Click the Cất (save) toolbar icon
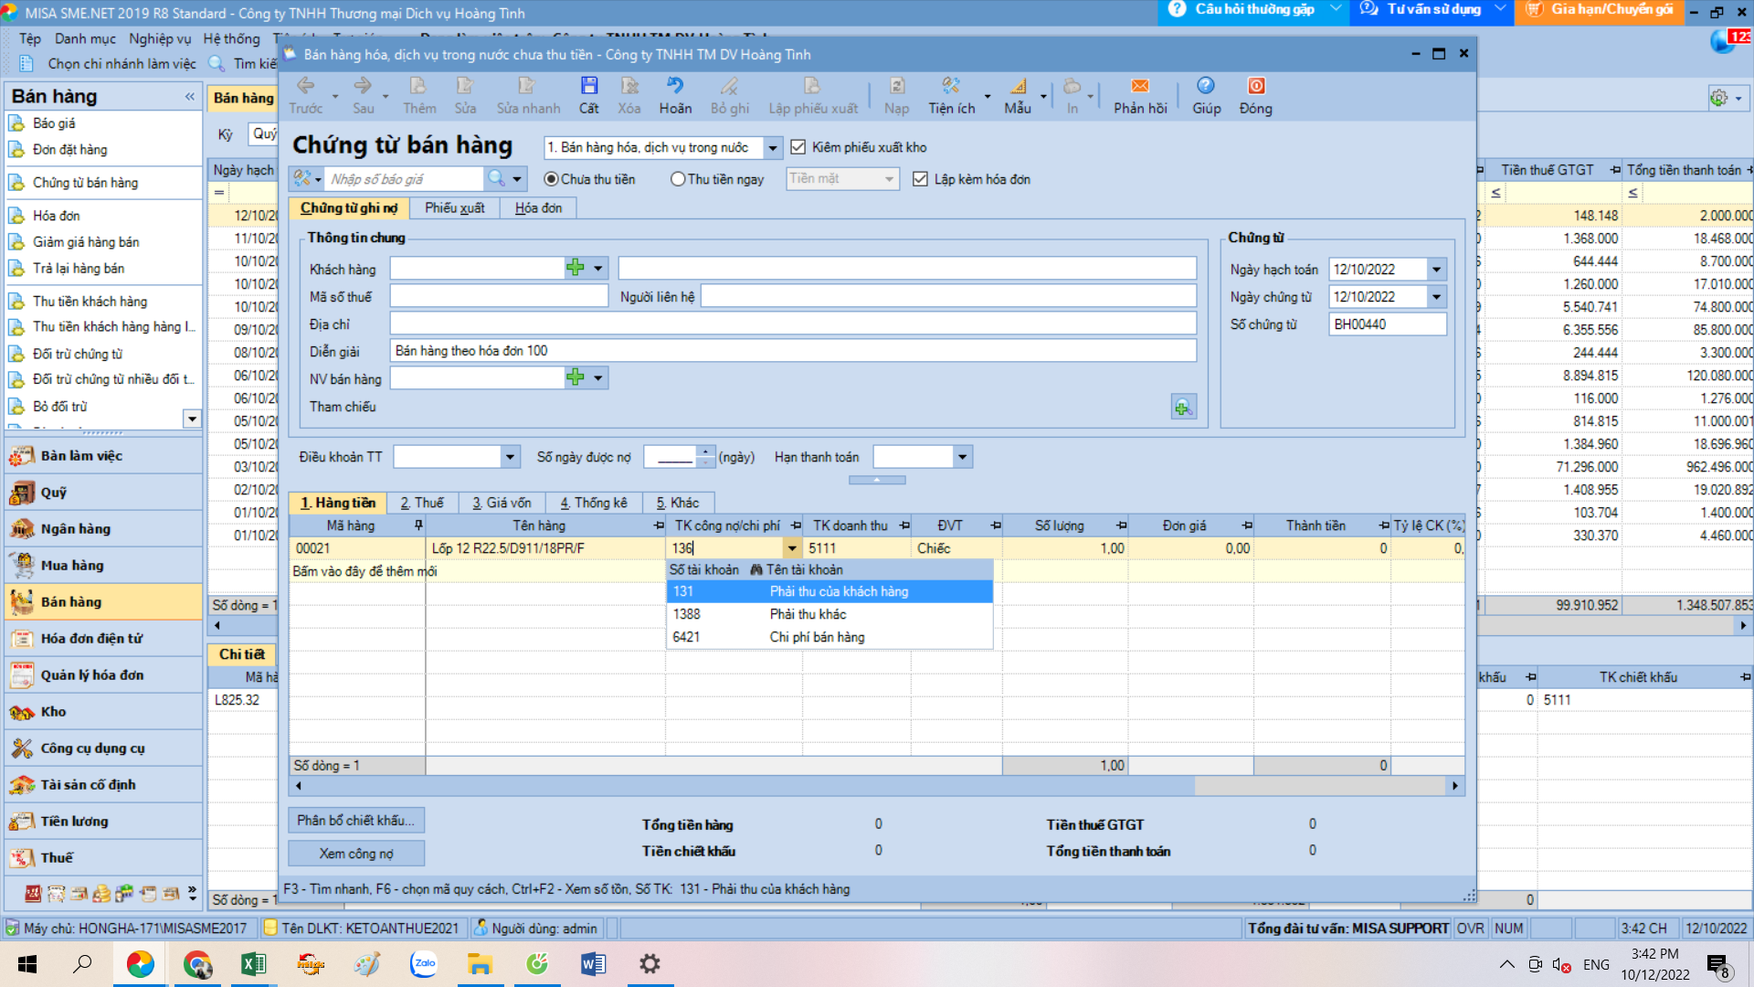Viewport: 1754px width, 987px height. point(589,86)
